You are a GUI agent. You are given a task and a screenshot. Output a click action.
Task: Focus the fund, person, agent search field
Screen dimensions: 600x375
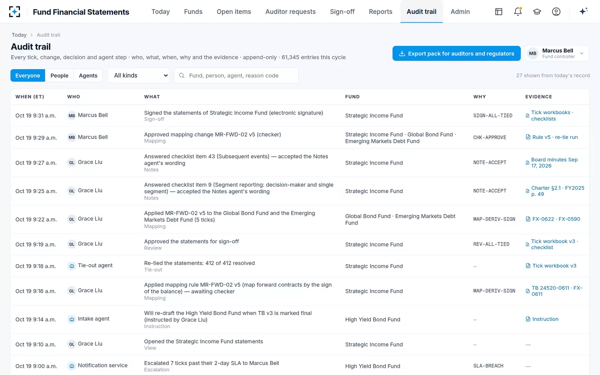[x=236, y=75]
